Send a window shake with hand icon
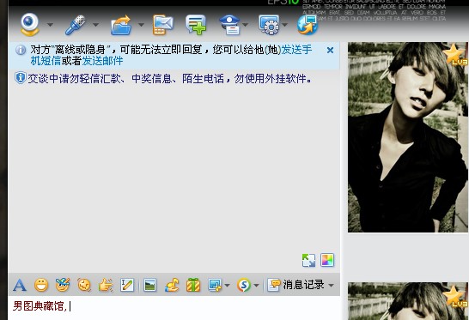The height and width of the screenshot is (320, 469). (x=106, y=285)
